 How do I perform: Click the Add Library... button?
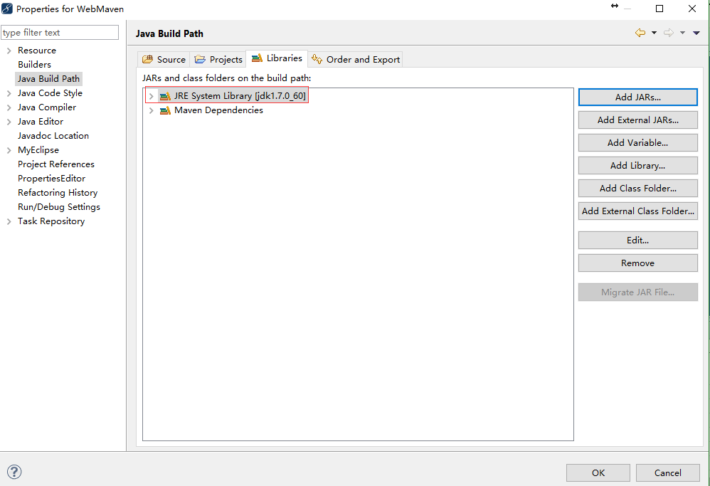(637, 165)
